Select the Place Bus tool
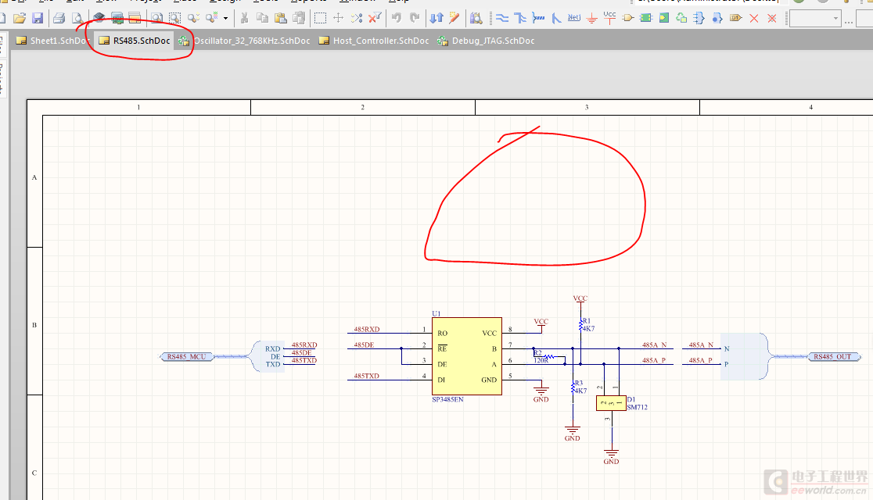 [x=520, y=18]
